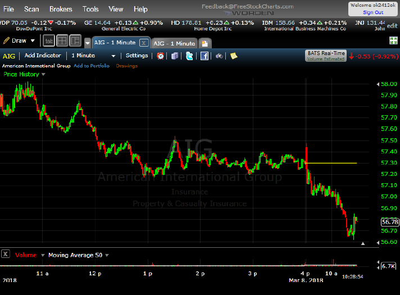This screenshot has height=295, width=400.
Task: Click the DowDuPont Inc ticker quote
Action: tap(38, 25)
